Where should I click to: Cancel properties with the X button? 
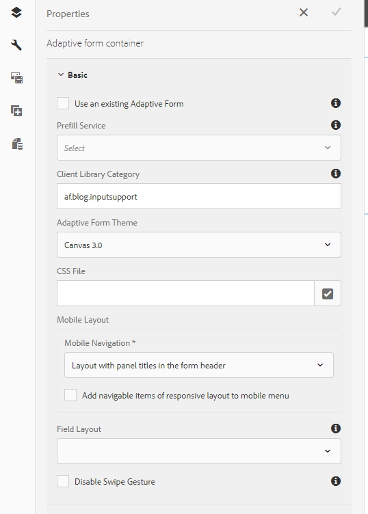coord(304,12)
